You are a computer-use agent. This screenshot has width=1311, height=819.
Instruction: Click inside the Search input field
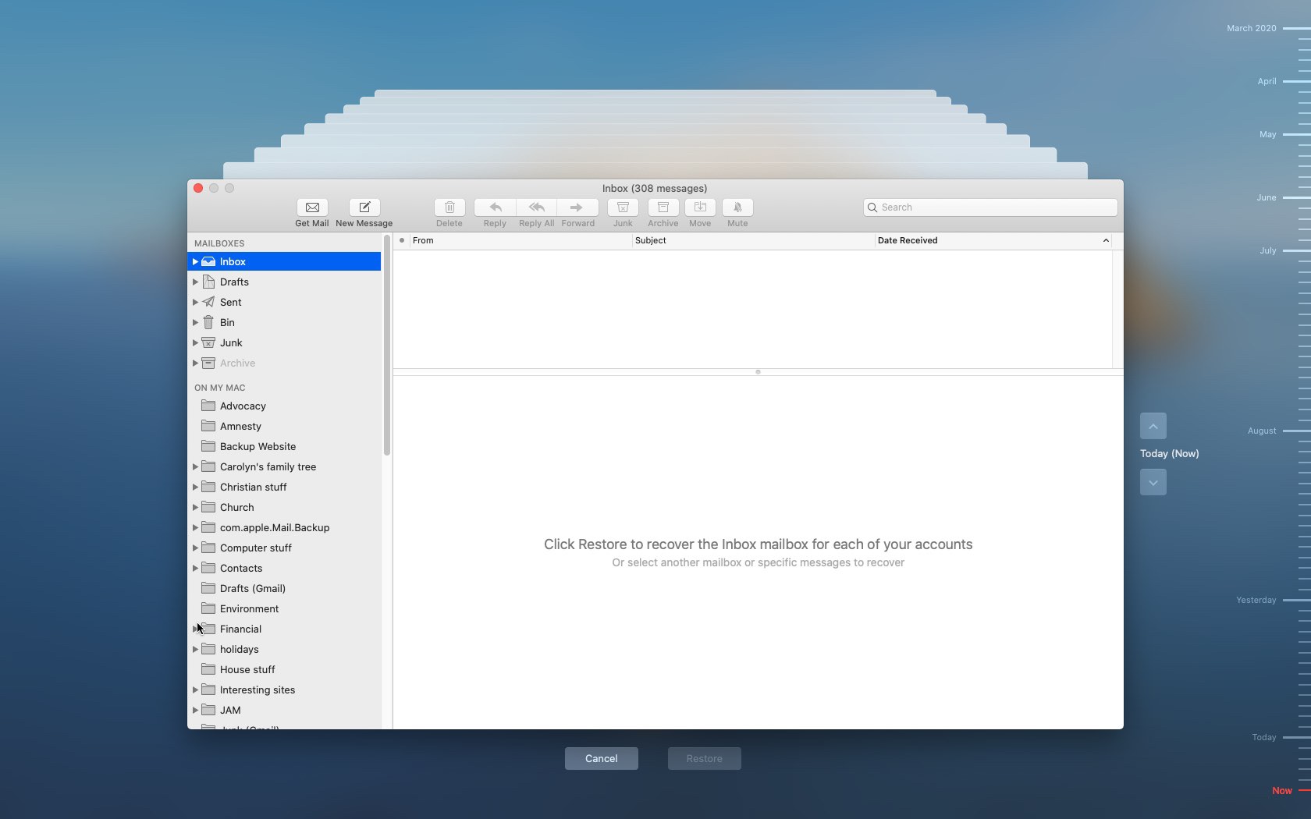(x=990, y=207)
